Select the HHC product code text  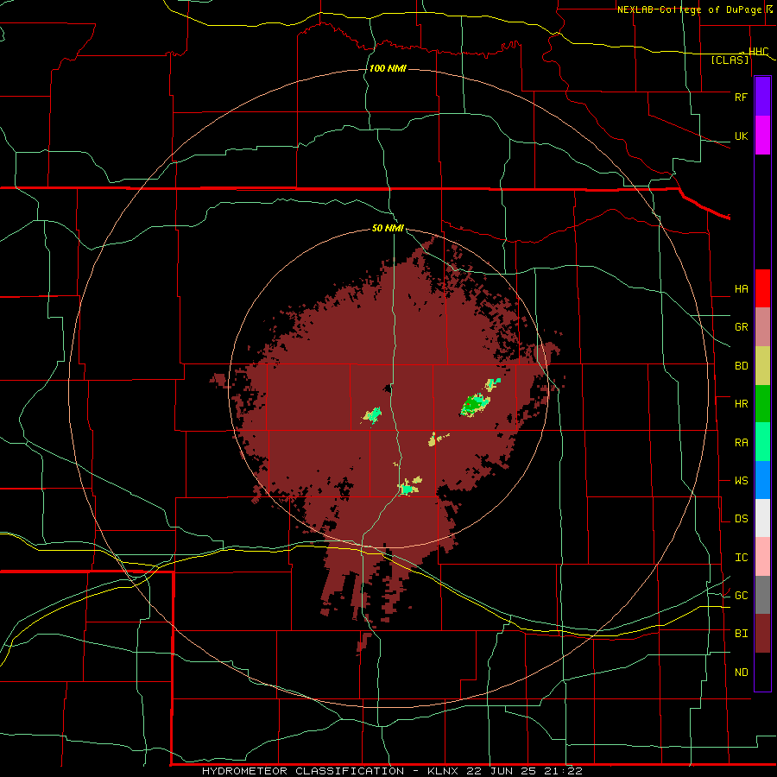(758, 52)
